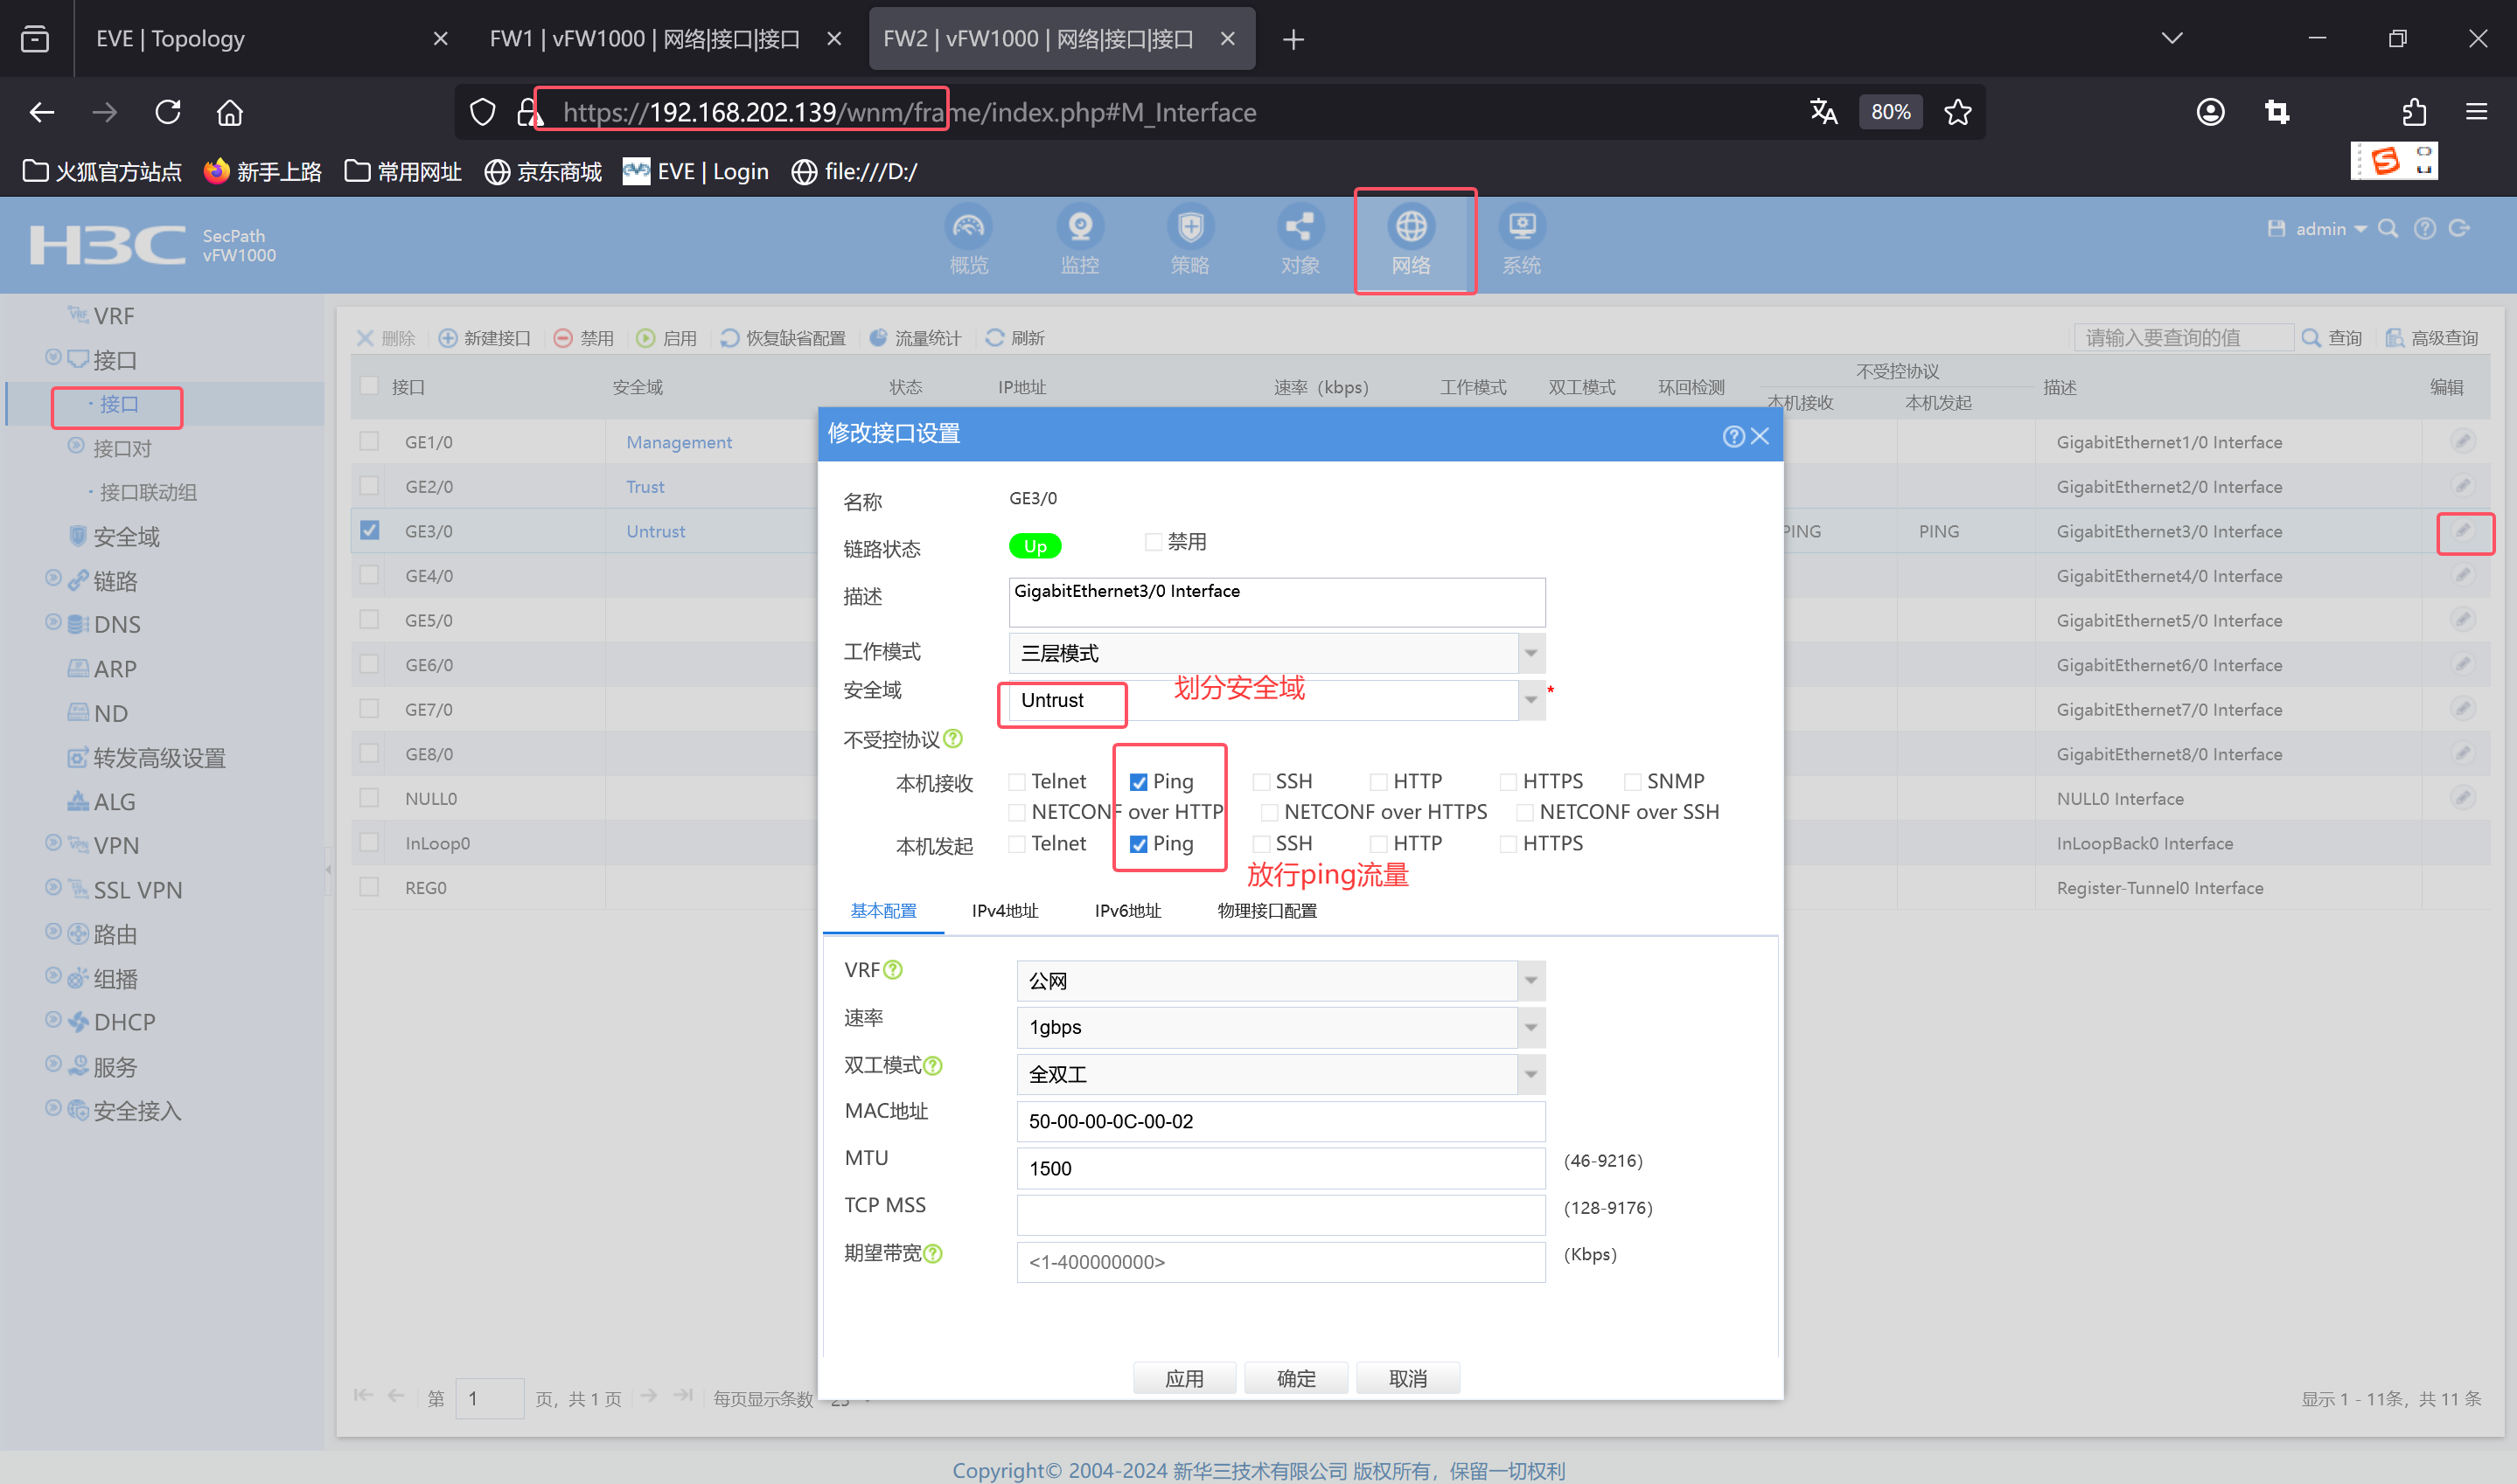Tick the 禁用 link state checkbox

pos(1154,542)
